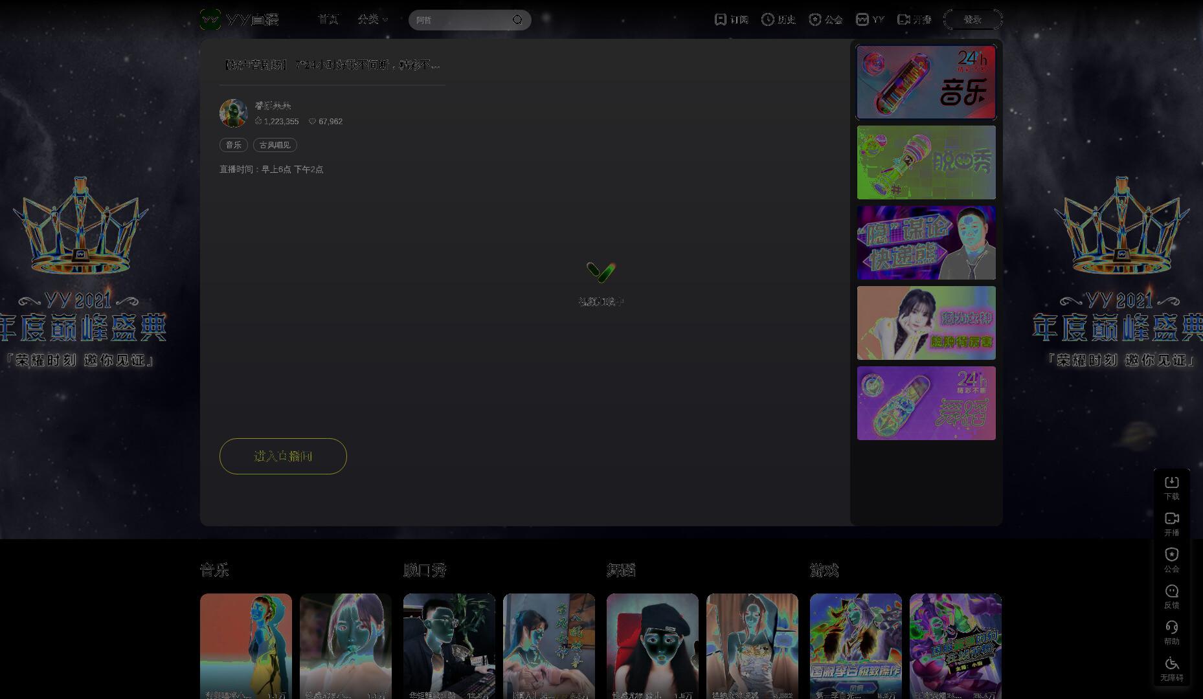This screenshot has height=699, width=1203.
Task: Click the 音乐 tag under streamer info
Action: pyautogui.click(x=234, y=145)
